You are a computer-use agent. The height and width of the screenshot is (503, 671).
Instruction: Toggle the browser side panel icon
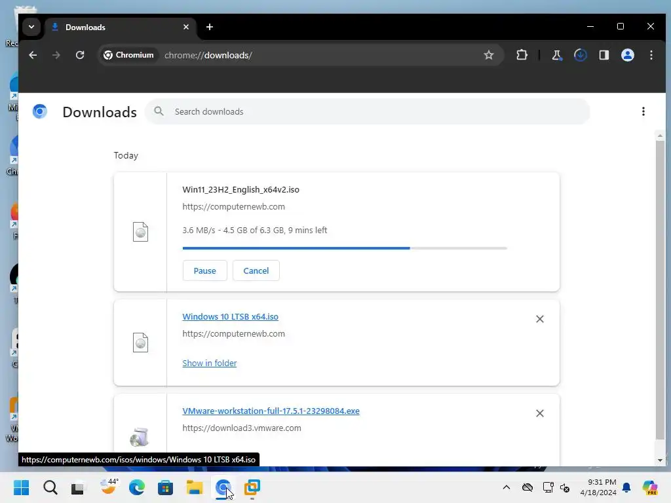click(604, 55)
